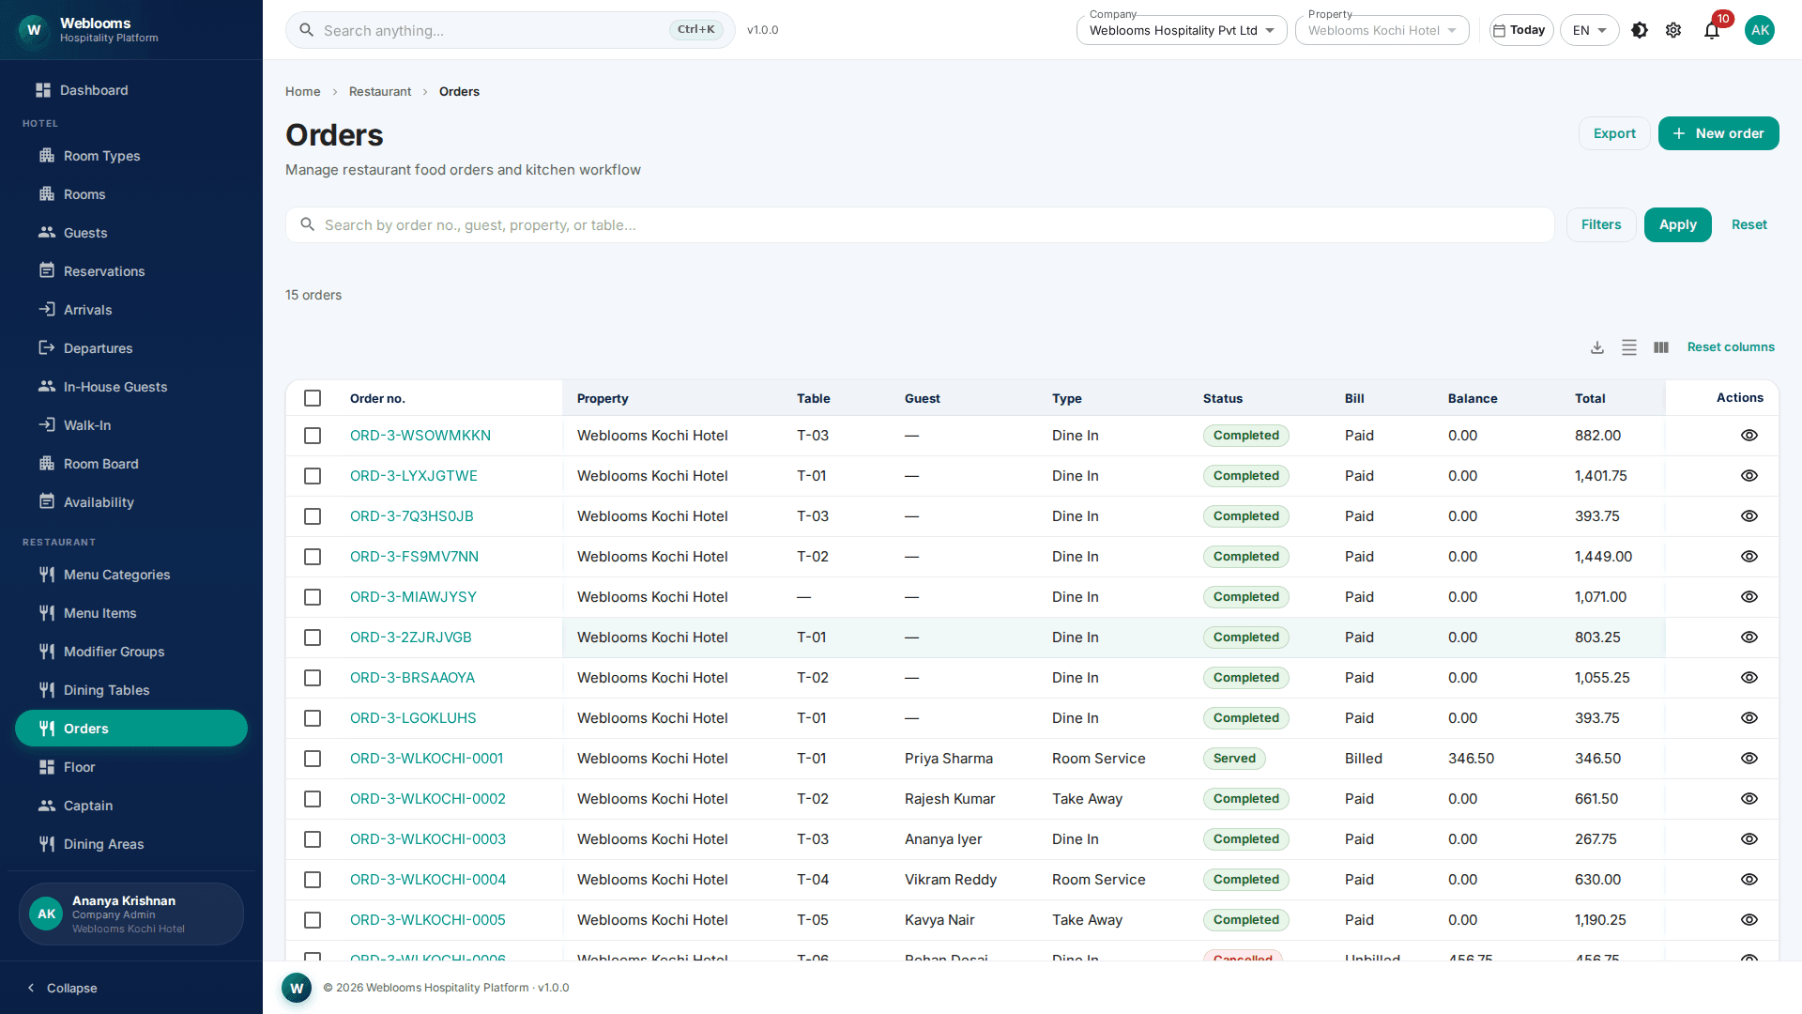Toggle dark mode theme icon

click(1640, 30)
